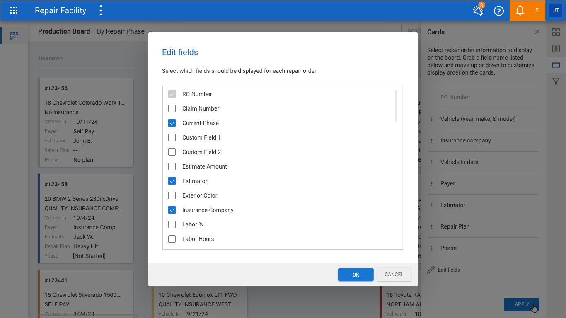Select the filter funnel icon in right sidebar
Viewport: 566px width, 318px height.
point(556,82)
